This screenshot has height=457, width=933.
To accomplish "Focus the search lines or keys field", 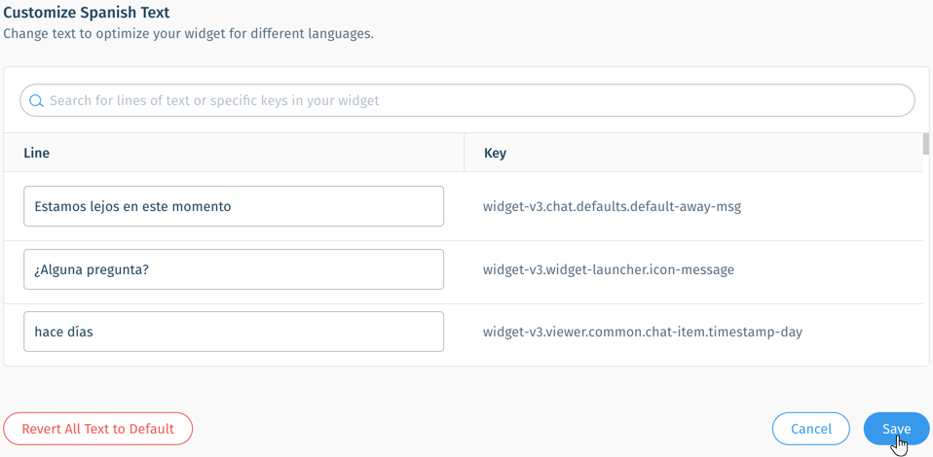I will click(467, 100).
